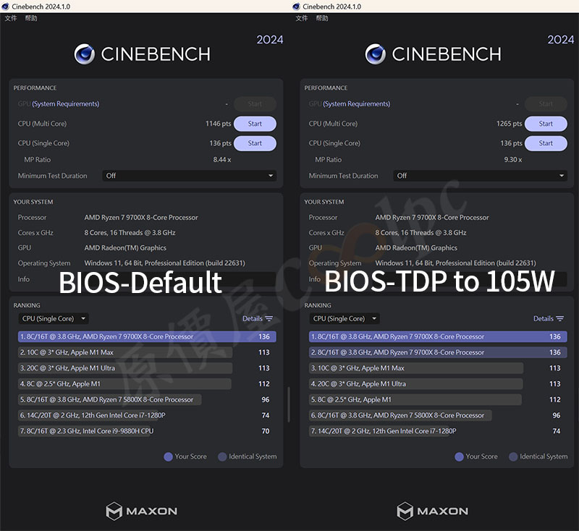579x531 pixels.
Task: Select the Apple M1 Ultra ranking row in the left window
Action: pos(147,368)
